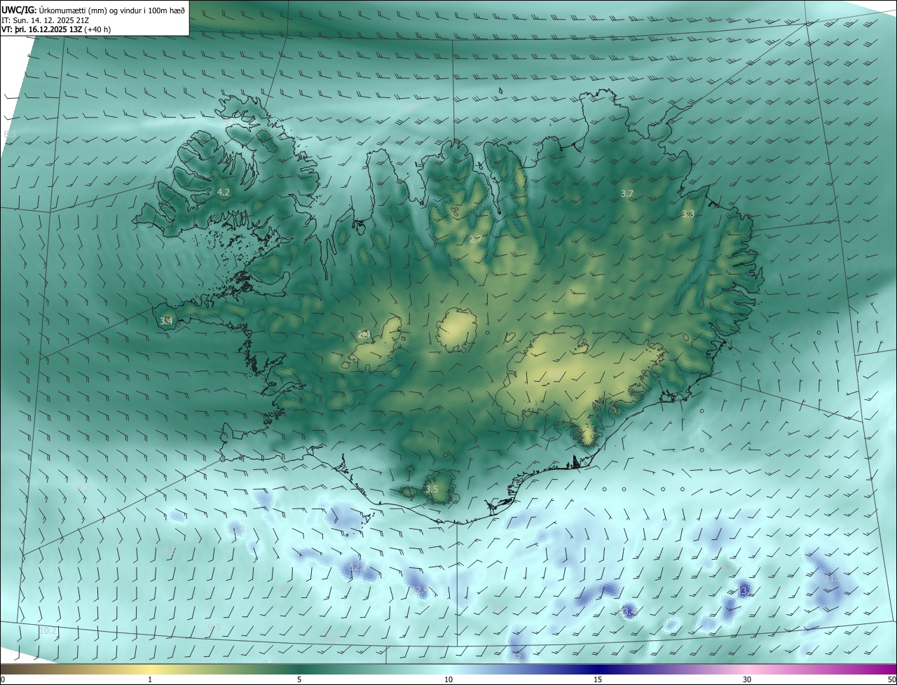897x685 pixels.
Task: Click the 10.2 value in the southwest sea
Action: pyautogui.click(x=48, y=631)
